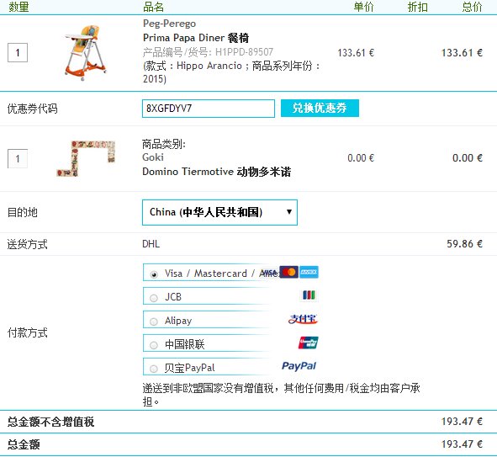The image size is (497, 457).
Task: Select the JCB payment radio button
Action: click(154, 298)
